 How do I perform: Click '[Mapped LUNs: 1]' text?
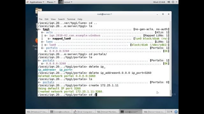click(x=157, y=35)
